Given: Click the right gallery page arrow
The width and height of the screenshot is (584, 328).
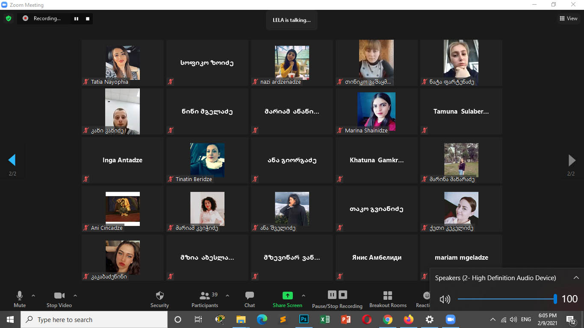Looking at the screenshot, I should click(x=572, y=160).
